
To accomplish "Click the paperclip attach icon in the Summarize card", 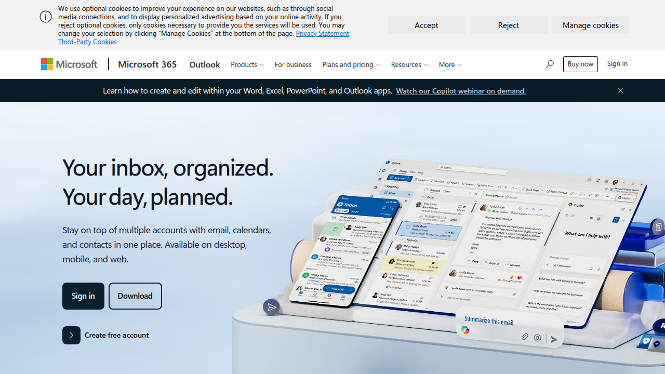I will click(x=525, y=337).
